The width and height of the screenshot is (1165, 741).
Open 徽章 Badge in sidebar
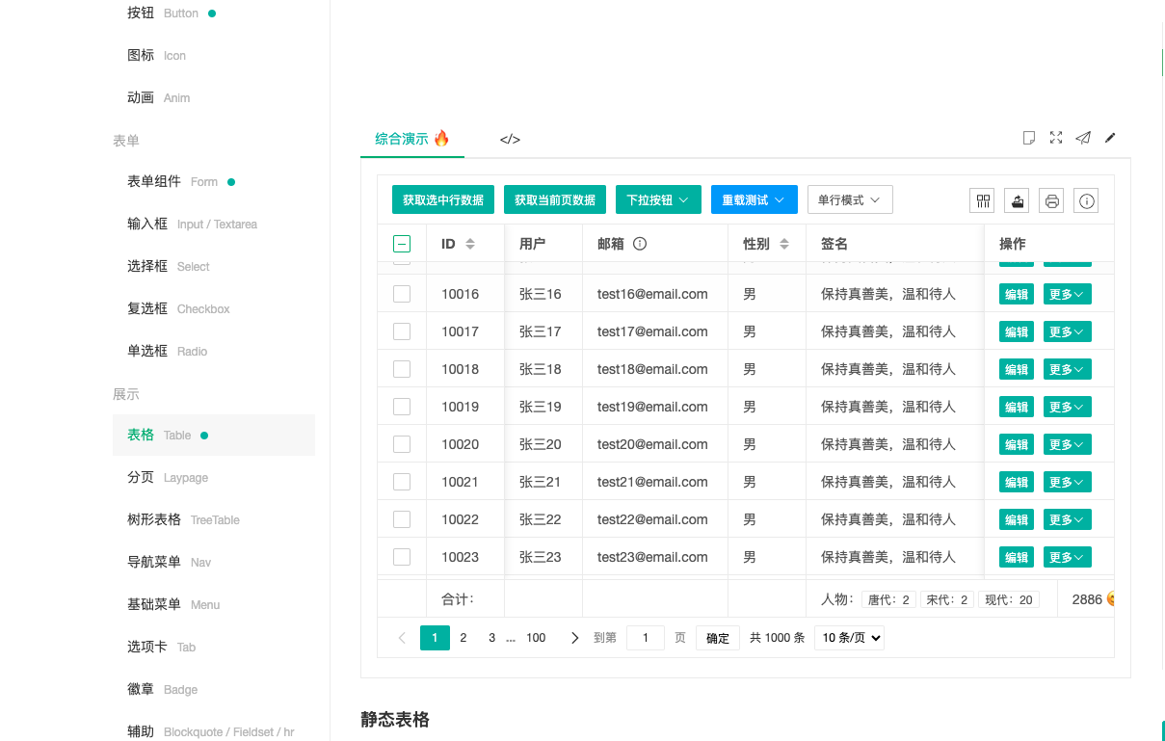(x=162, y=689)
